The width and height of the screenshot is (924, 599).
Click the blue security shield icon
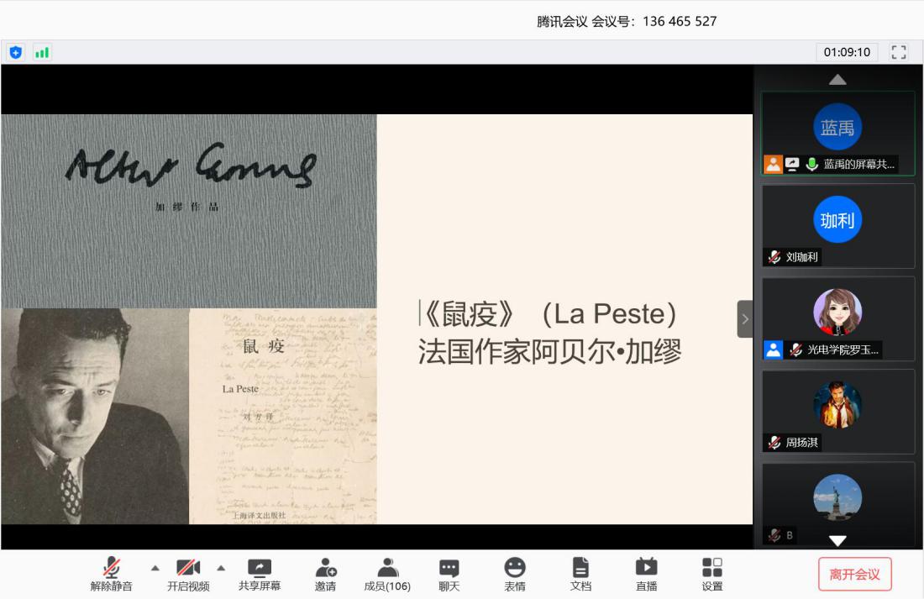click(x=16, y=52)
